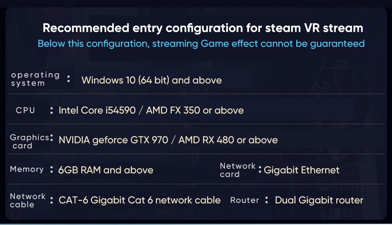392x225 pixels.
Task: Click 'Intel Core i54590' CPU text
Action: point(97,110)
